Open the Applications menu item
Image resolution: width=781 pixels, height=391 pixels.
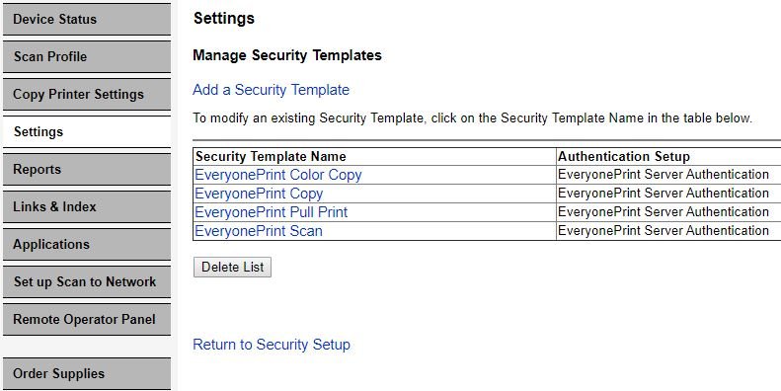pyautogui.click(x=87, y=245)
